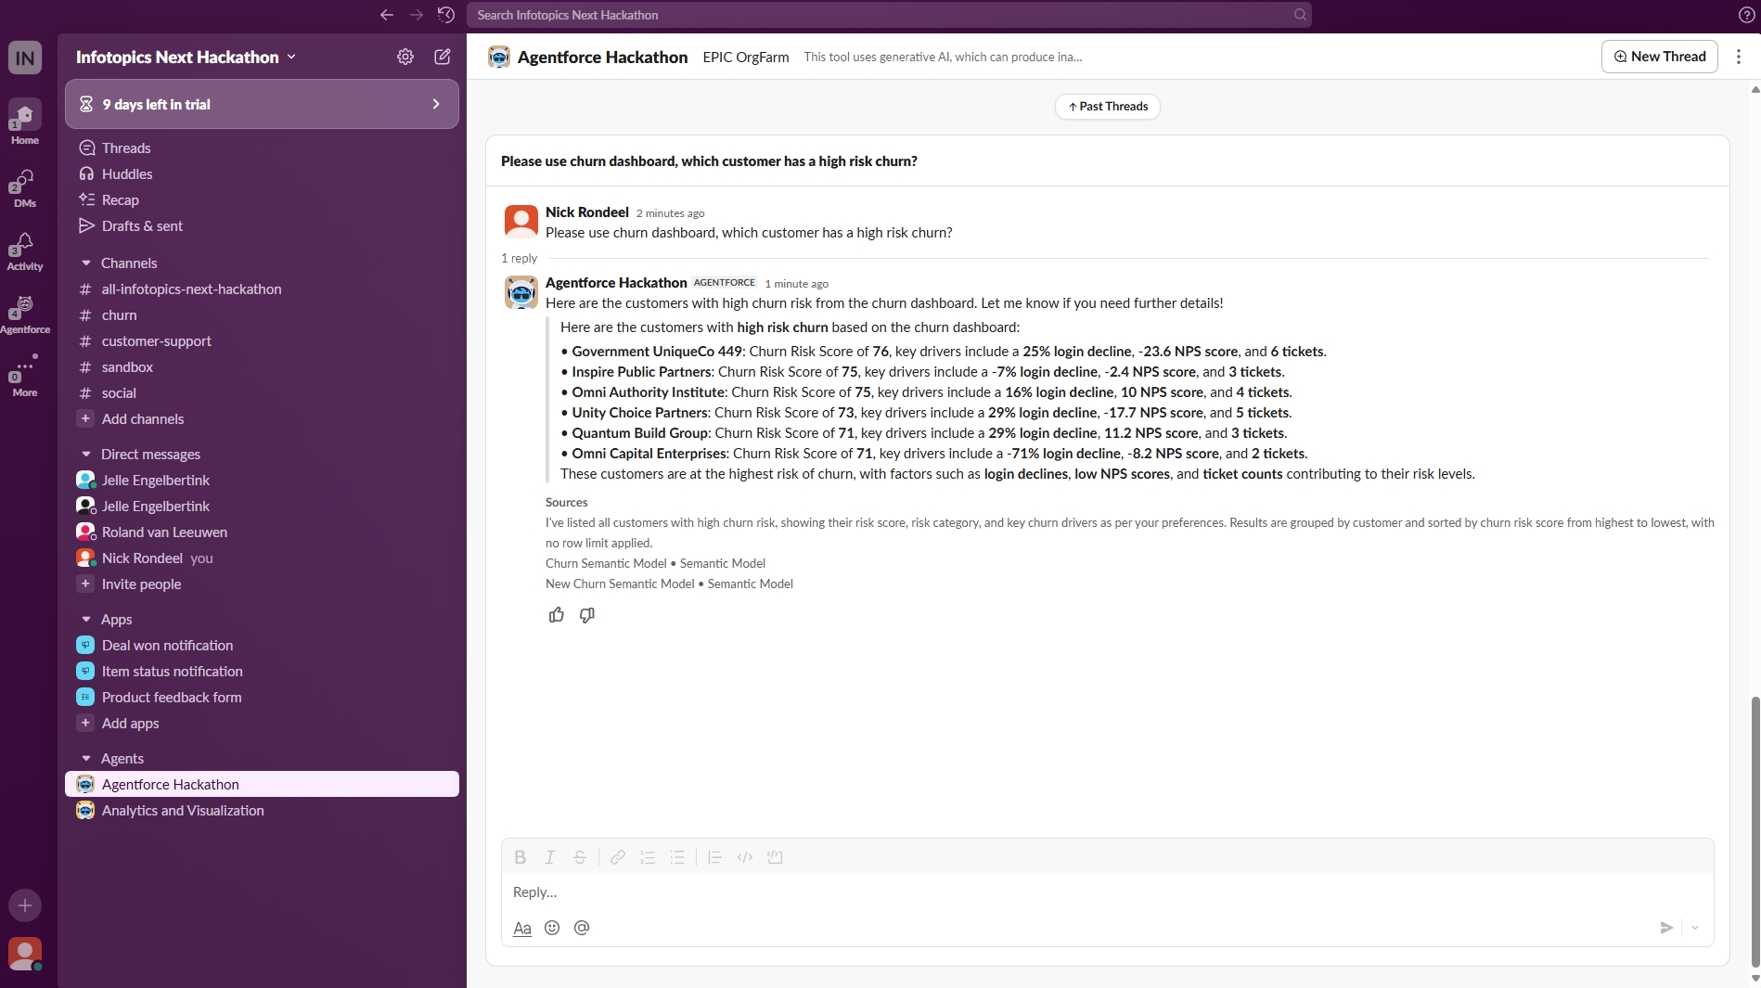Click the 1 reply link

point(520,259)
